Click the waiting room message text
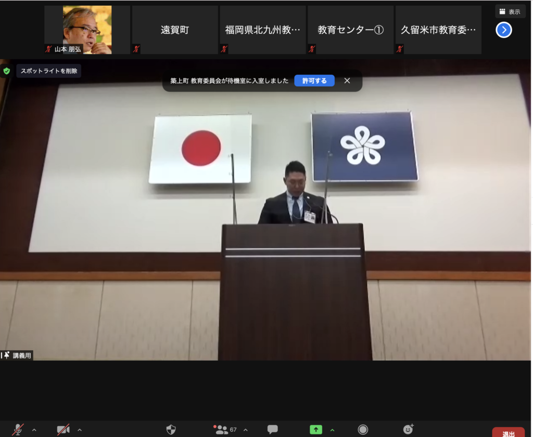This screenshot has width=533, height=437. click(229, 81)
